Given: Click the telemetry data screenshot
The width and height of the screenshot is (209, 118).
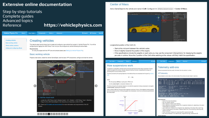Looking at the screenshot, I should pos(181,88).
